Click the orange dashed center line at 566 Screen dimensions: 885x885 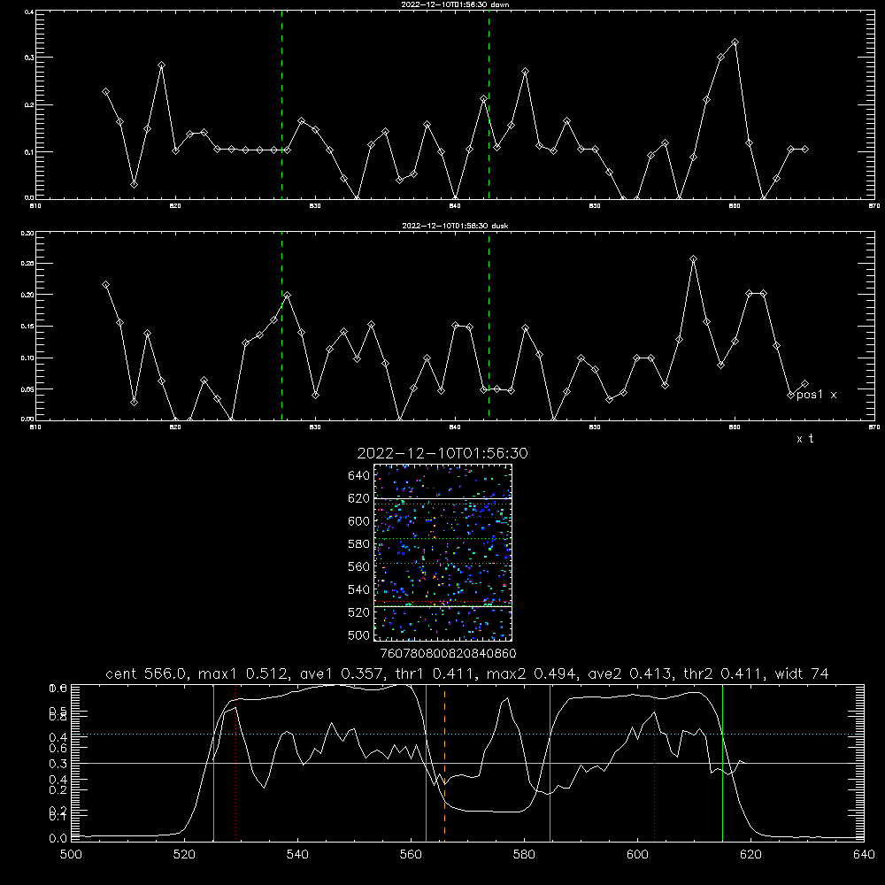coord(445,763)
